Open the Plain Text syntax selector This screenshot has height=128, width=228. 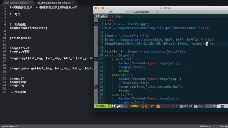pyautogui.click(x=224, y=126)
